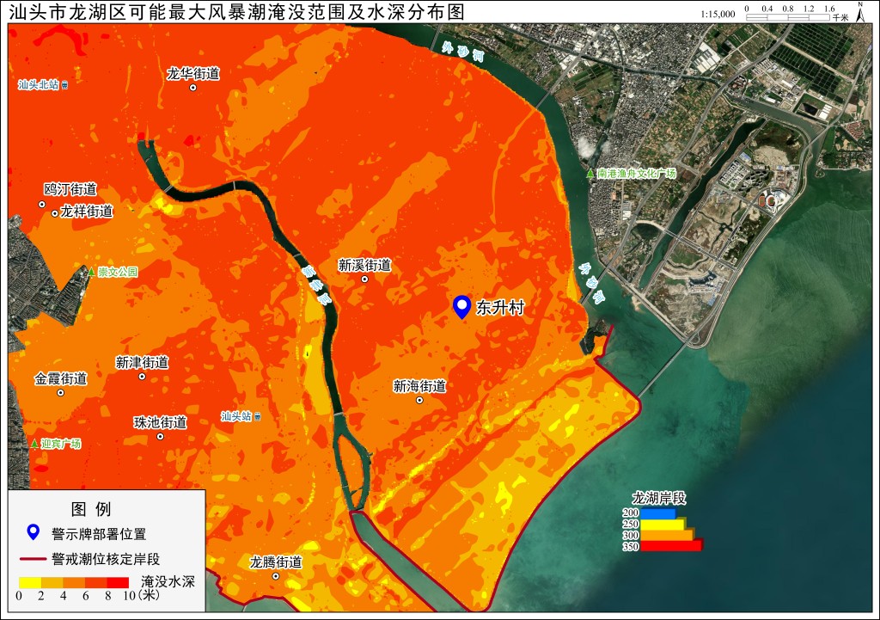
Task: Click the red 350 bar under 龙湖岸段
Action: click(671, 546)
